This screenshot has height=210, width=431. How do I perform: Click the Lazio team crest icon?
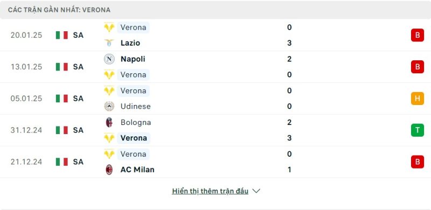click(109, 43)
